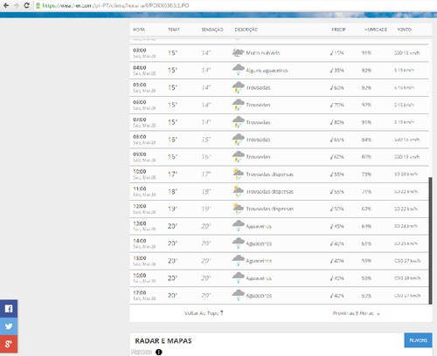Click the HUMIDADE column header
This screenshot has width=437, height=356.
click(x=376, y=30)
